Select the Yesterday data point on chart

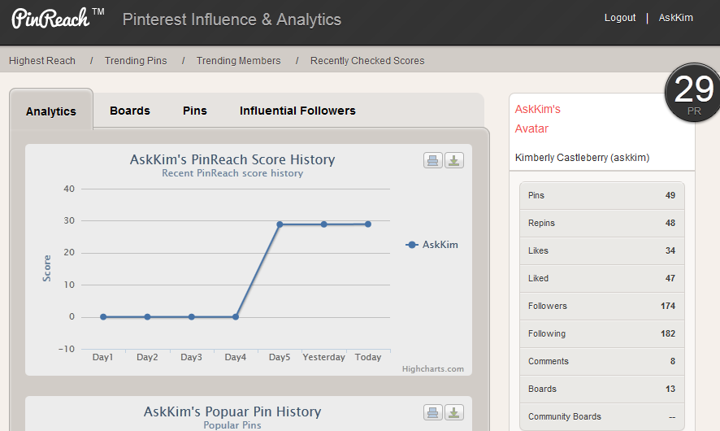324,224
